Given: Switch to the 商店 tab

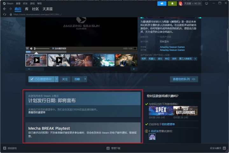Looking at the screenshot, I should (x=18, y=9).
